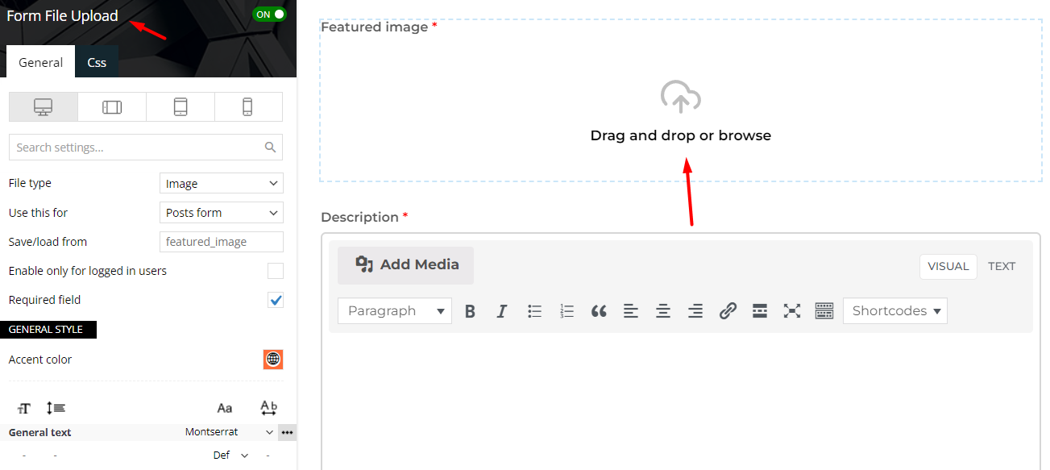Click into the Description editor area

click(x=680, y=401)
